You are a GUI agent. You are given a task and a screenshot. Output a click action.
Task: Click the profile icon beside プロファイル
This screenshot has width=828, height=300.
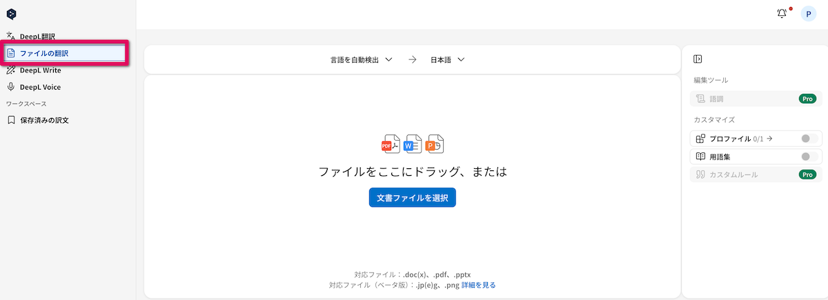(700, 139)
